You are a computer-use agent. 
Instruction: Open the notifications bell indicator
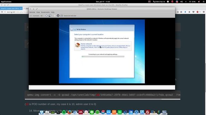[x=199, y=2]
